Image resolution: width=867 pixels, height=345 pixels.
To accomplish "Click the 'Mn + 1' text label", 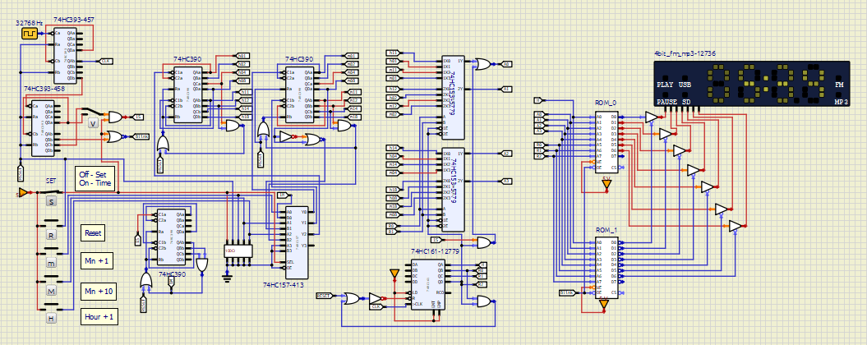I will point(100,261).
